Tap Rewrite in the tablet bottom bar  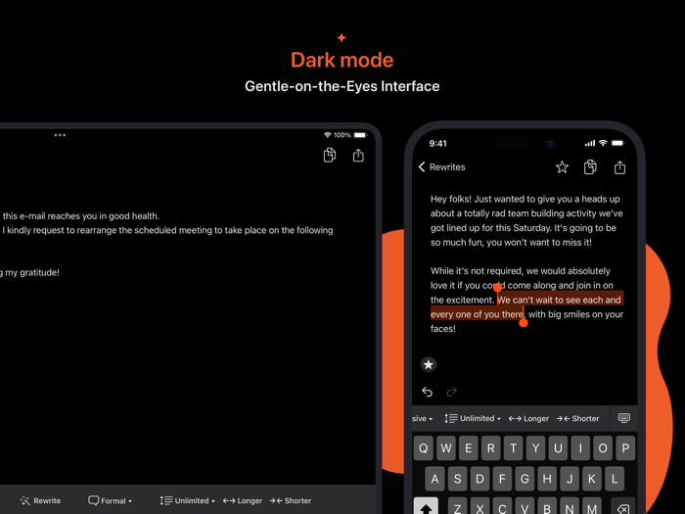[x=41, y=500]
